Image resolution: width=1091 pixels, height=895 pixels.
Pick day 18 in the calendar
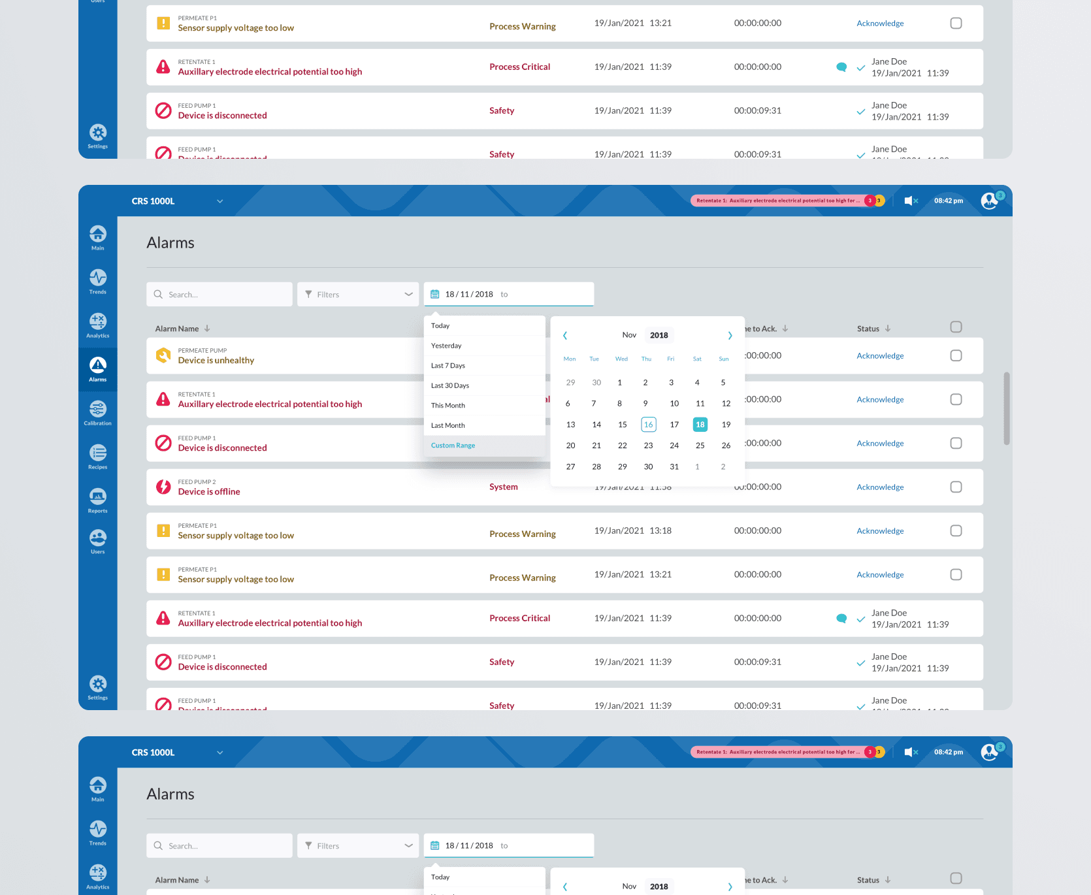click(700, 424)
